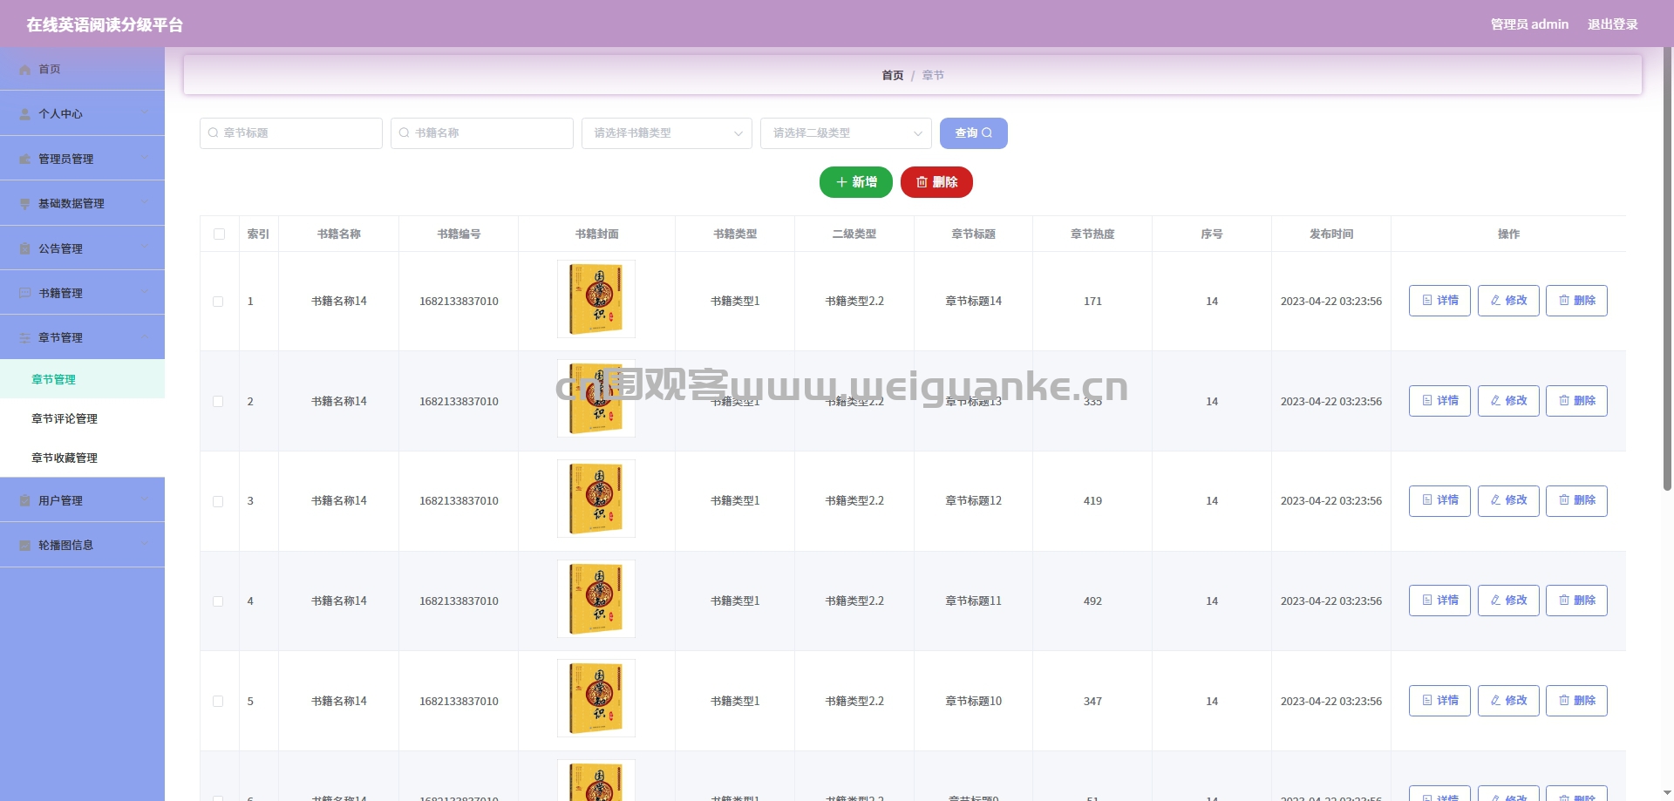
Task: Click the trash icon on red 删除 button
Action: (x=922, y=182)
